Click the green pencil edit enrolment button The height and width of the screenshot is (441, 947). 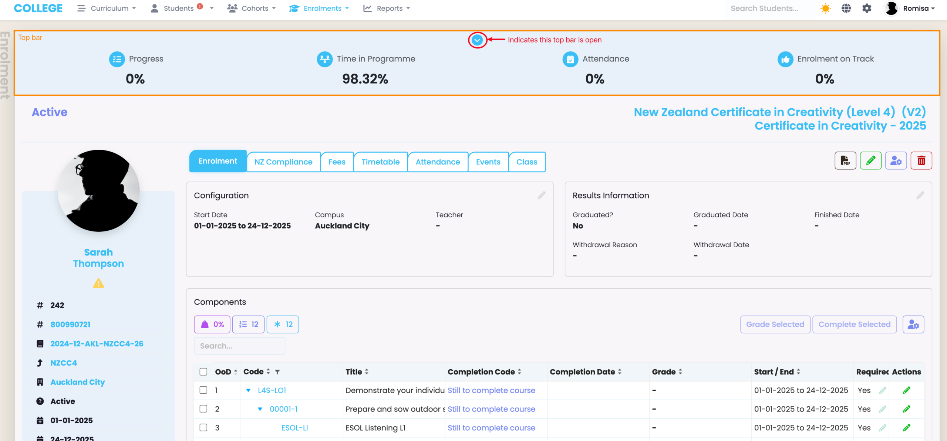(870, 161)
